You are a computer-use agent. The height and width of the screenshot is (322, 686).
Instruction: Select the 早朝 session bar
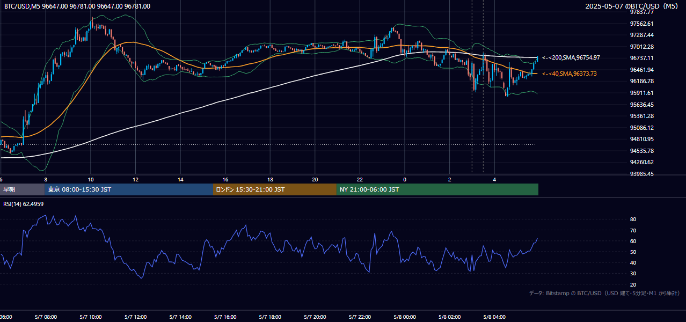[x=22, y=189]
